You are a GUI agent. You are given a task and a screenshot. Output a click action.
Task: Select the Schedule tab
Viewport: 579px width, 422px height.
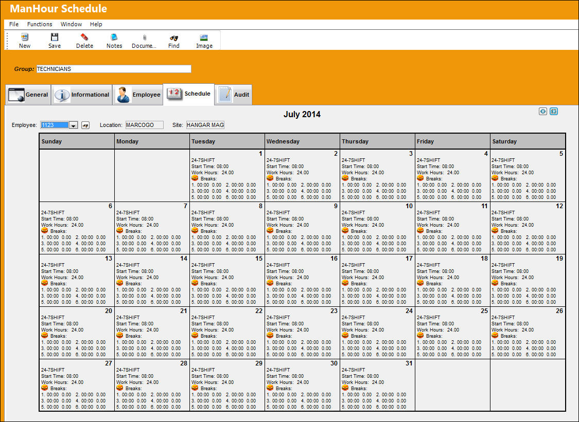click(x=189, y=94)
